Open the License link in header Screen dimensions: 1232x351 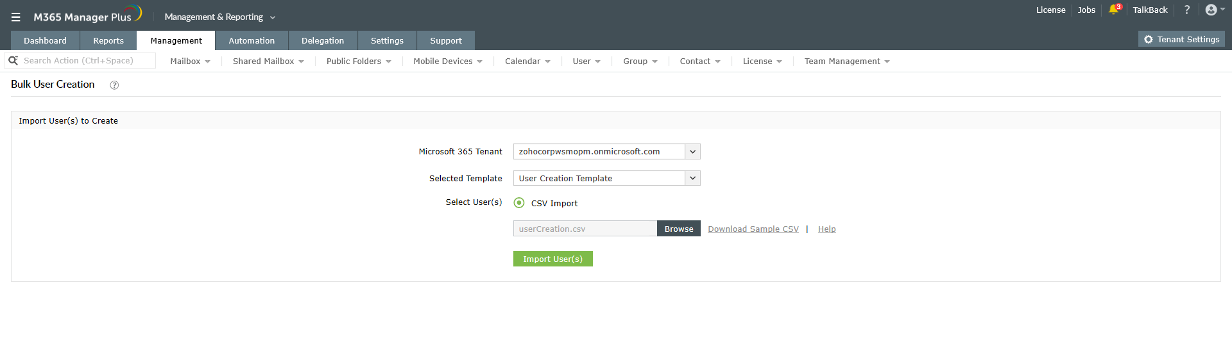click(1050, 10)
